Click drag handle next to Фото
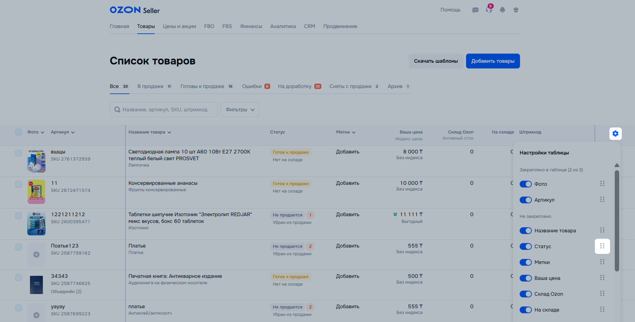 [x=602, y=184]
